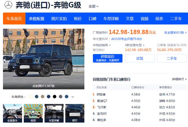The image size is (188, 127).
Task: Click the 二手车 button below used prices
Action: (172, 58)
